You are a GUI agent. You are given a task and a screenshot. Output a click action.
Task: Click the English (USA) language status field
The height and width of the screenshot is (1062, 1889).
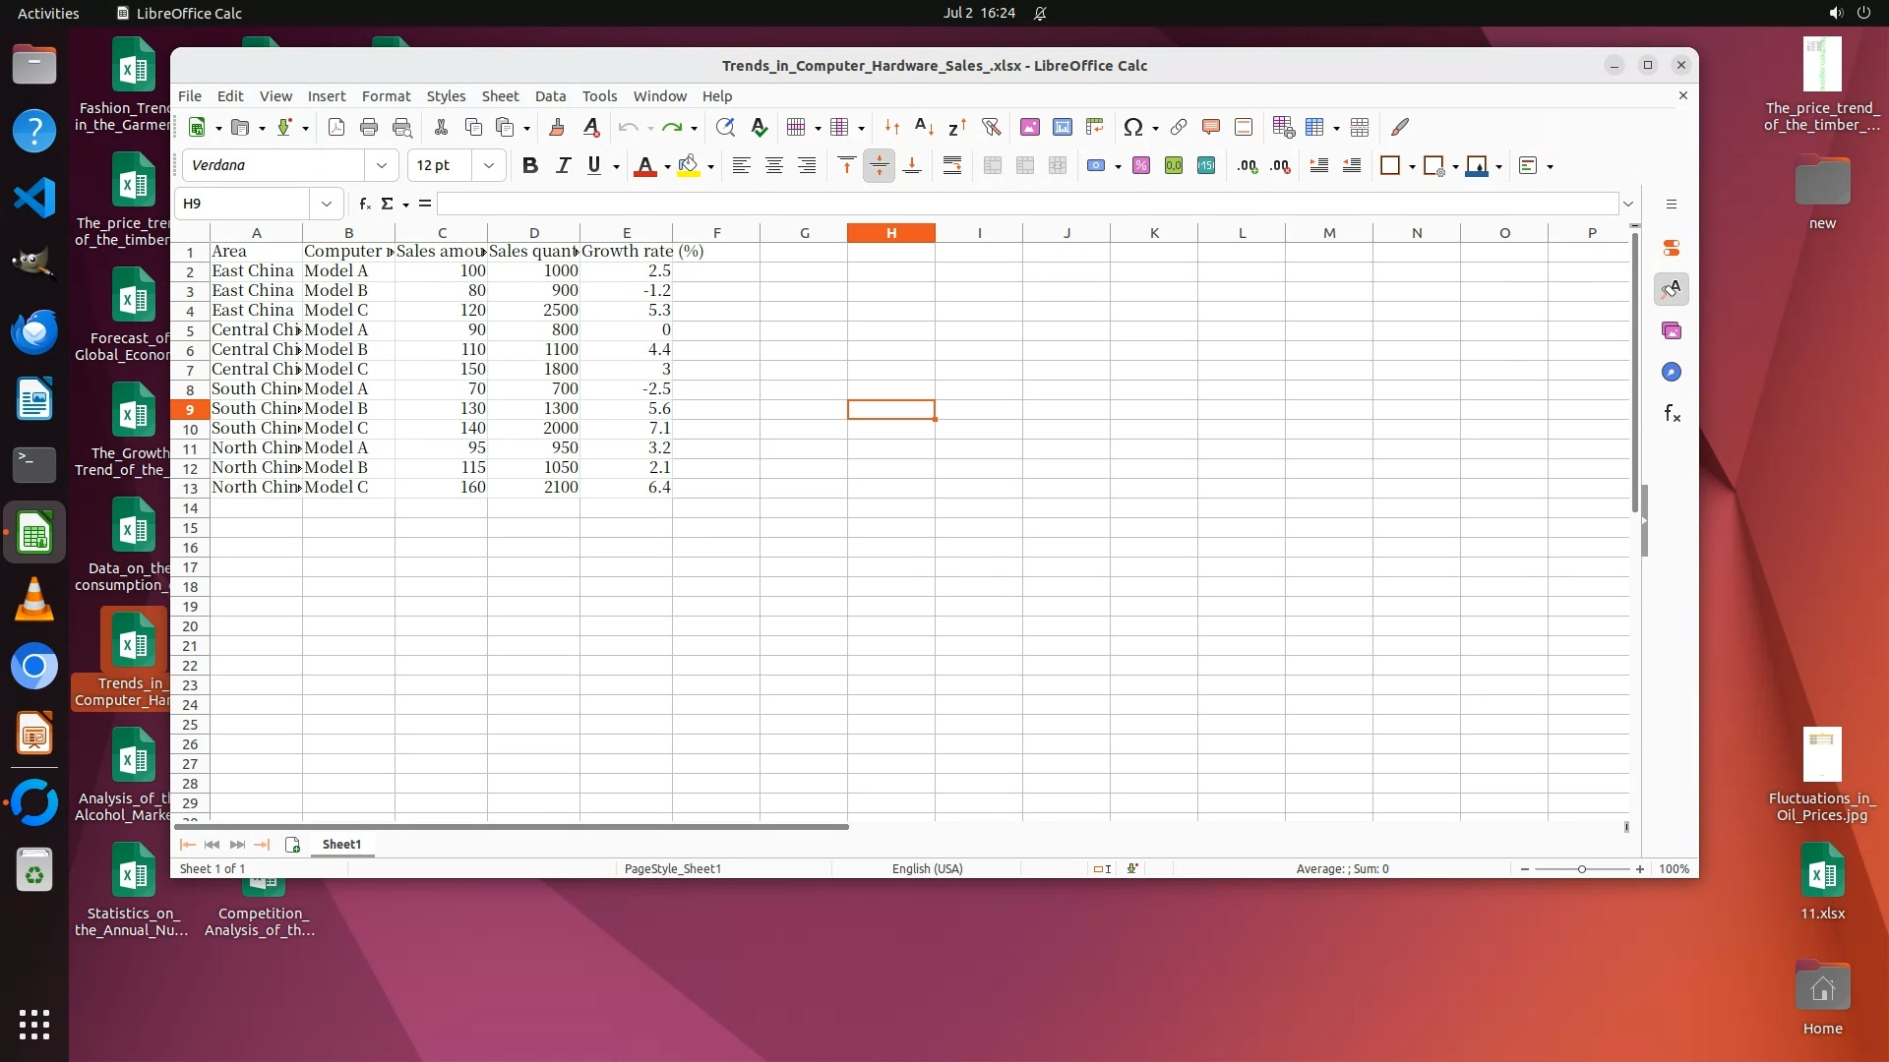pos(927,868)
